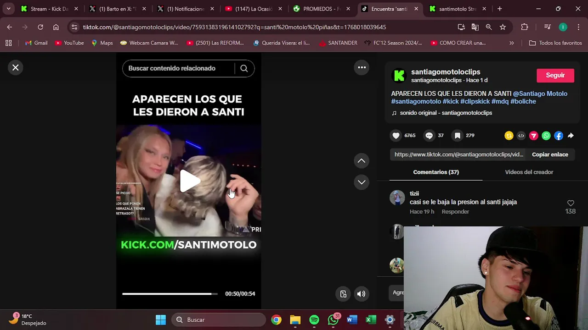Switch to the santimotolo Stream tab

[x=458, y=9]
